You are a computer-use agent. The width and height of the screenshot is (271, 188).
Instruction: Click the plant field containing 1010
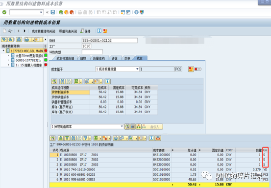point(86,46)
